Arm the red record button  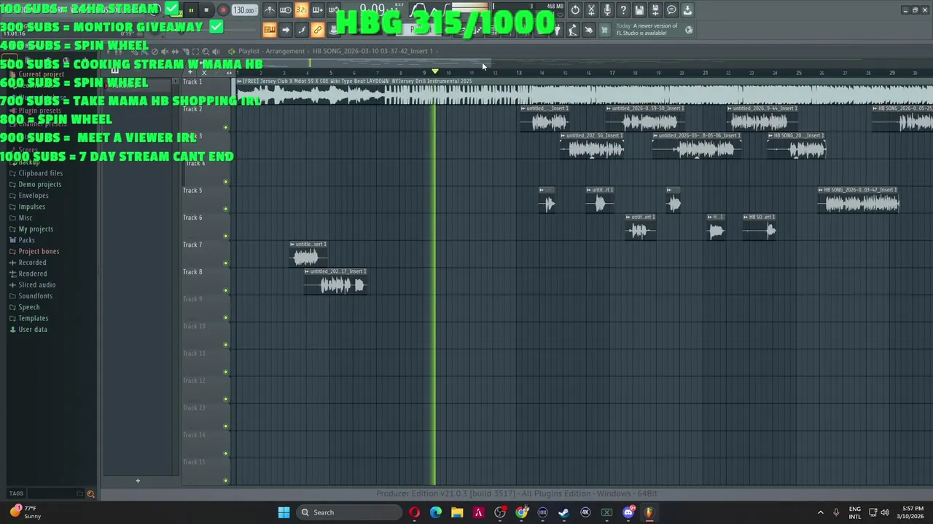pyautogui.click(x=223, y=10)
